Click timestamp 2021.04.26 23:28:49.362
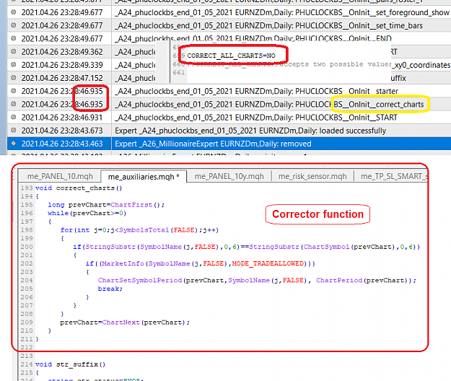This screenshot has height=381, width=451. click(62, 52)
